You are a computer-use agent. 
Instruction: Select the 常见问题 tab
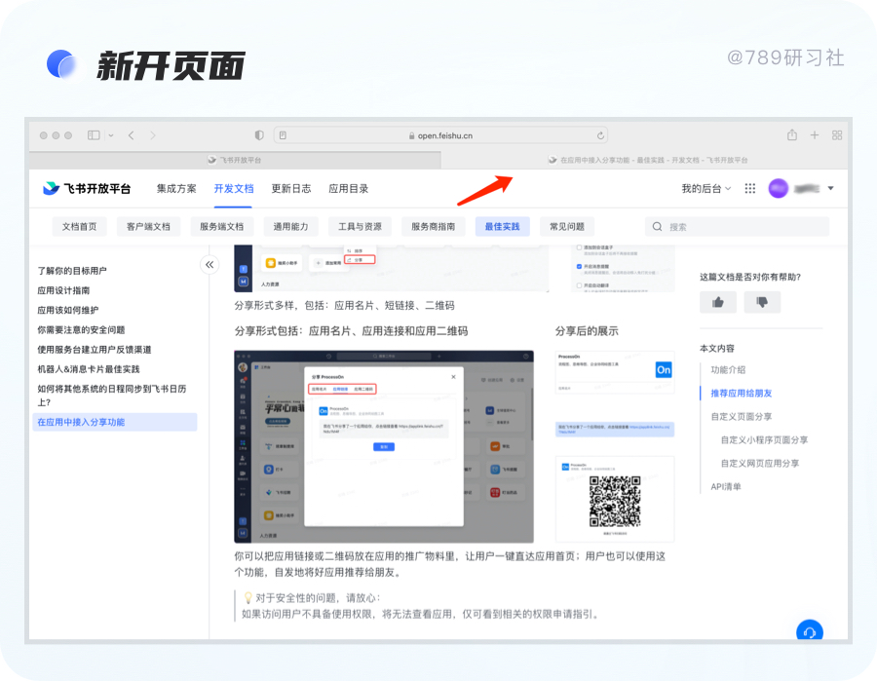click(567, 226)
